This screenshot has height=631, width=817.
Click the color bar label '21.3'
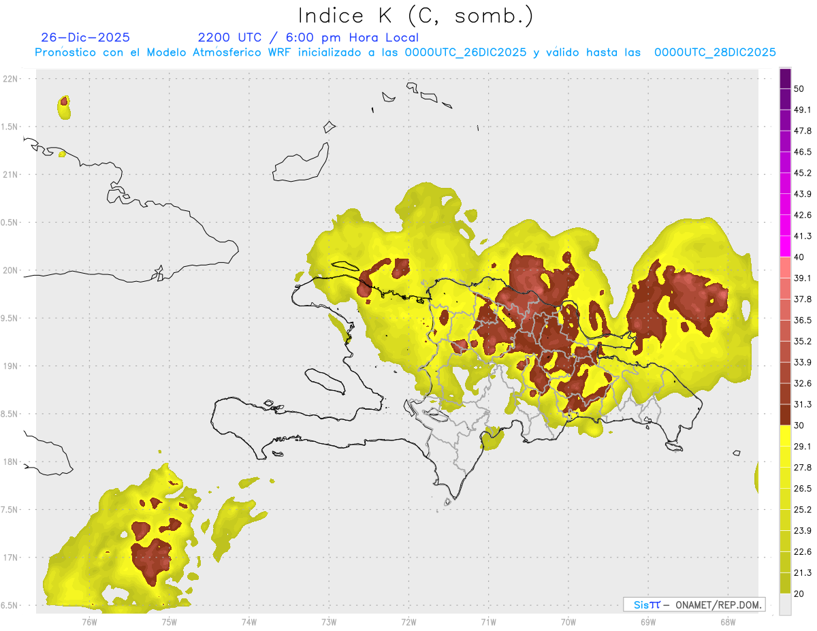(x=803, y=572)
